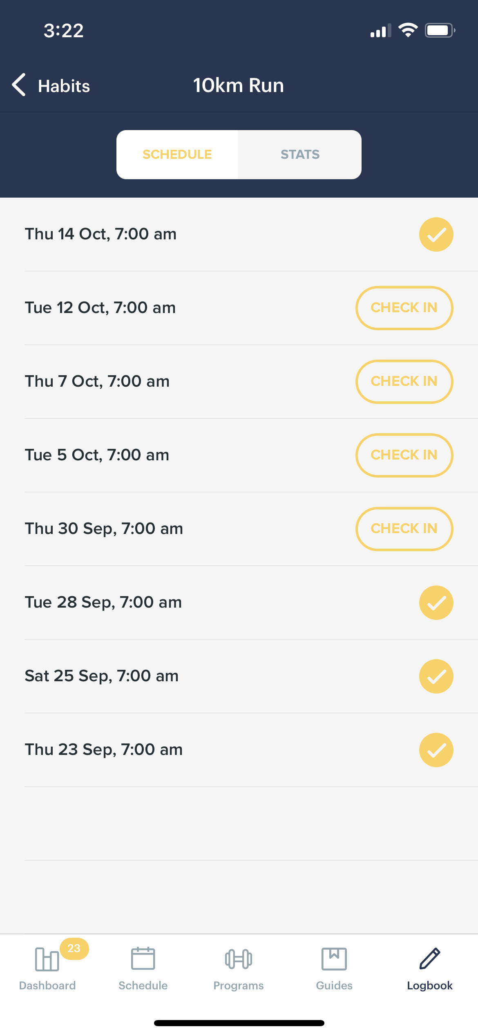Tap the back chevron arrow
The width and height of the screenshot is (478, 1036).
pos(19,85)
